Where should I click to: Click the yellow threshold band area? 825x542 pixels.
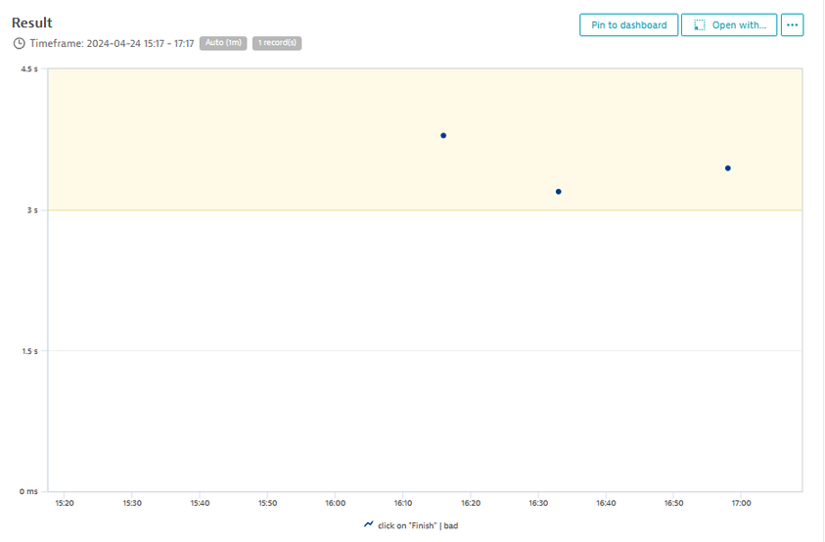(x=245, y=137)
